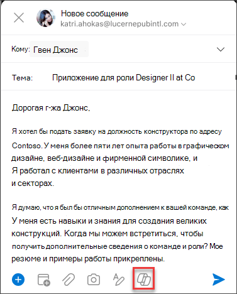Tap the blue plus add button
Image resolution: width=237 pixels, height=294 pixels.
pos(18,280)
